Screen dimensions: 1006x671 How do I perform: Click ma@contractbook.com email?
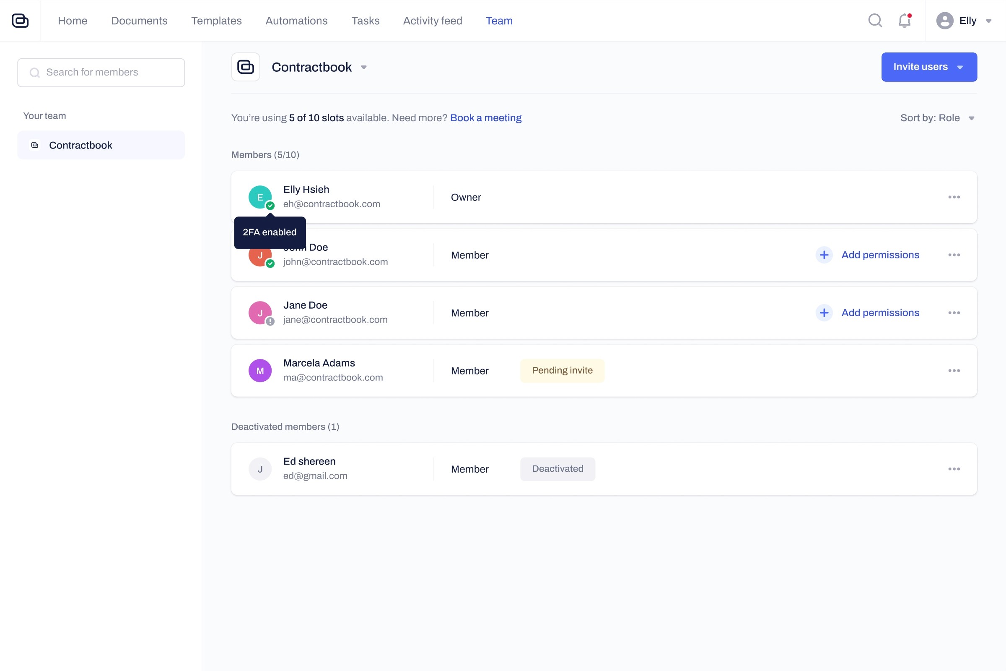[333, 377]
